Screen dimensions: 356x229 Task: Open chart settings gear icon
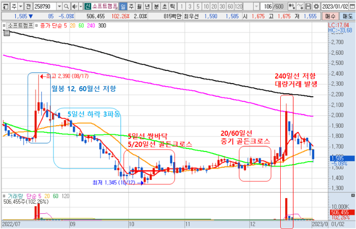316,7
